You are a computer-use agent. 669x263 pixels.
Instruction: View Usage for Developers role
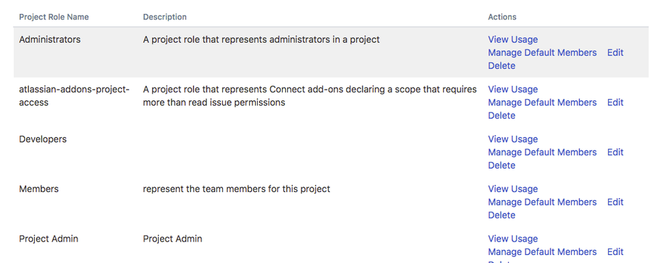(513, 139)
